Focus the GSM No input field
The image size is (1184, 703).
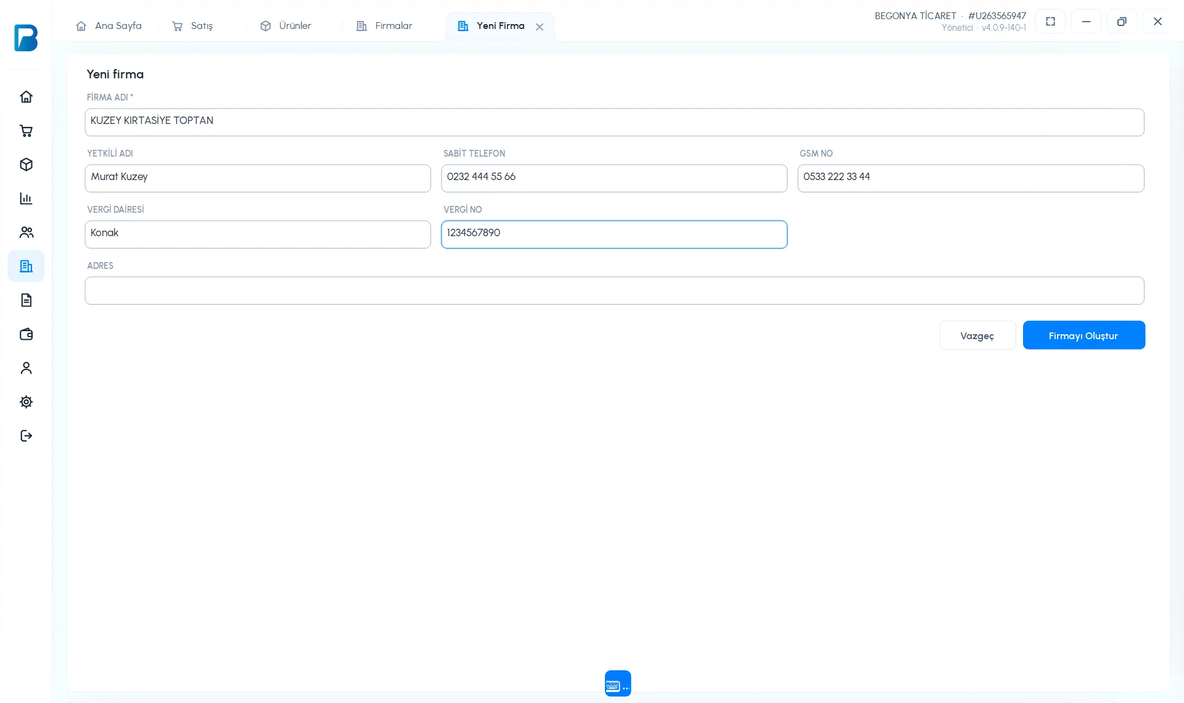click(971, 178)
